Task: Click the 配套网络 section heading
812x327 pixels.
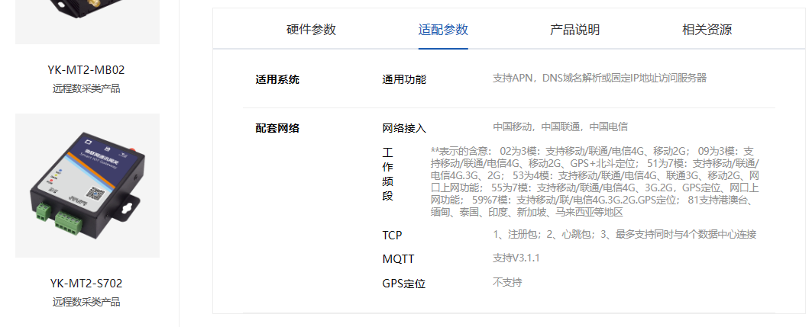Action: [277, 127]
